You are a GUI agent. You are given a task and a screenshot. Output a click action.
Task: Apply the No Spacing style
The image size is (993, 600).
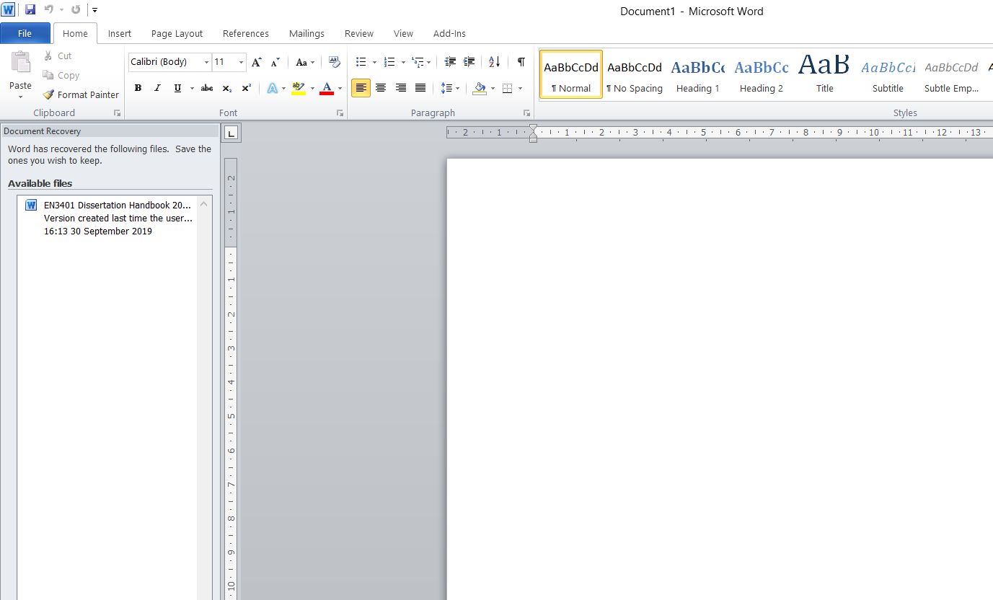[635, 74]
